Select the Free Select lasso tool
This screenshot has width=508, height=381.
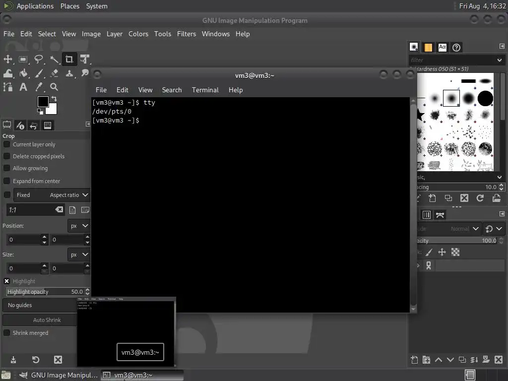click(39, 60)
